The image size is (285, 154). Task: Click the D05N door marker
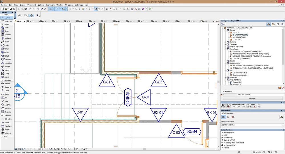[x=192, y=132]
